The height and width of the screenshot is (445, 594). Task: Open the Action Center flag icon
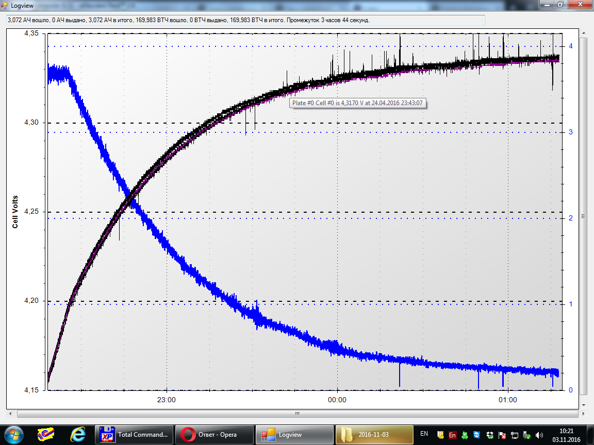pos(502,435)
